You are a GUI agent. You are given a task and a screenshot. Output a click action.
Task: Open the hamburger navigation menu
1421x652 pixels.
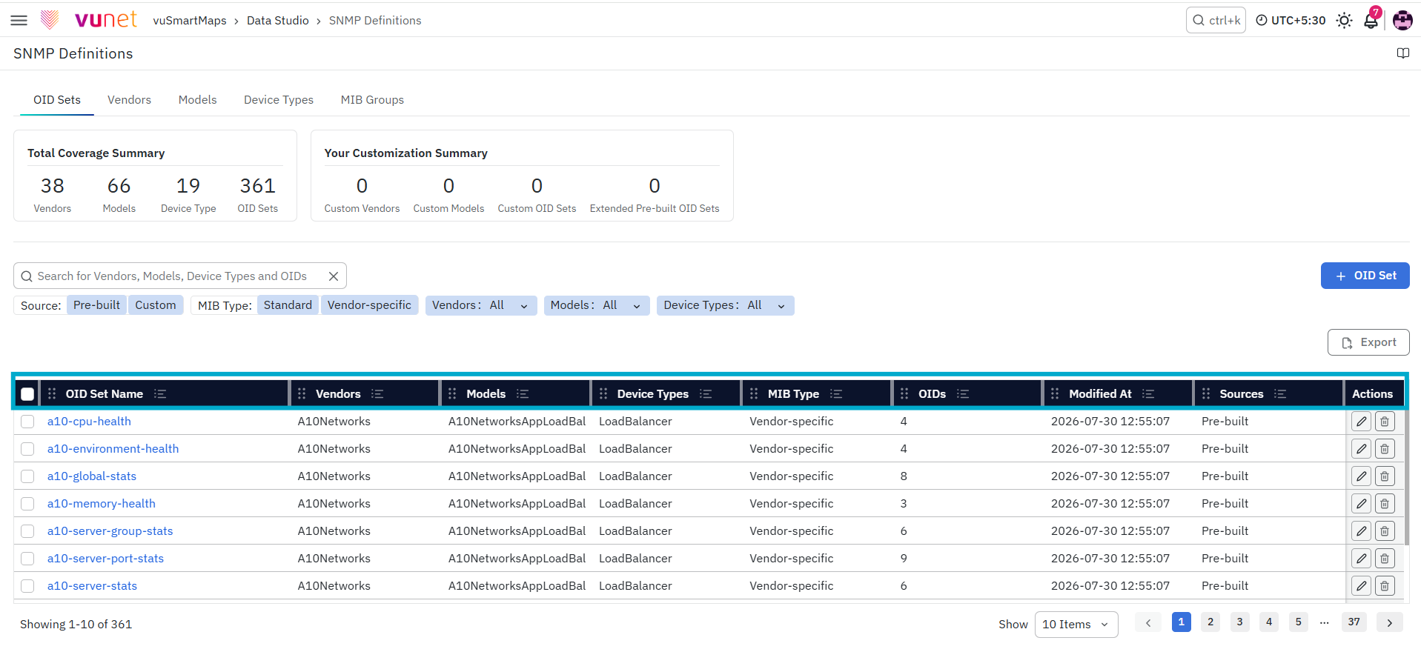pyautogui.click(x=19, y=21)
